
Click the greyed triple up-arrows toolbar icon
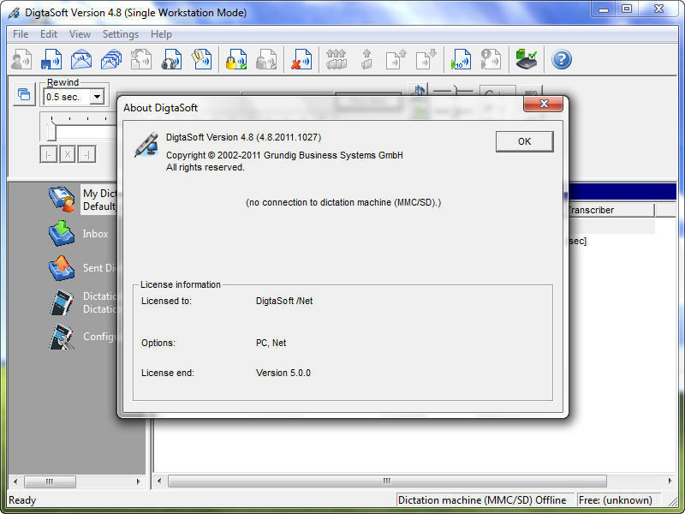click(x=337, y=59)
